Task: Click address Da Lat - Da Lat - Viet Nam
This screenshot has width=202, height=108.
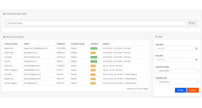Action: pos(112,66)
